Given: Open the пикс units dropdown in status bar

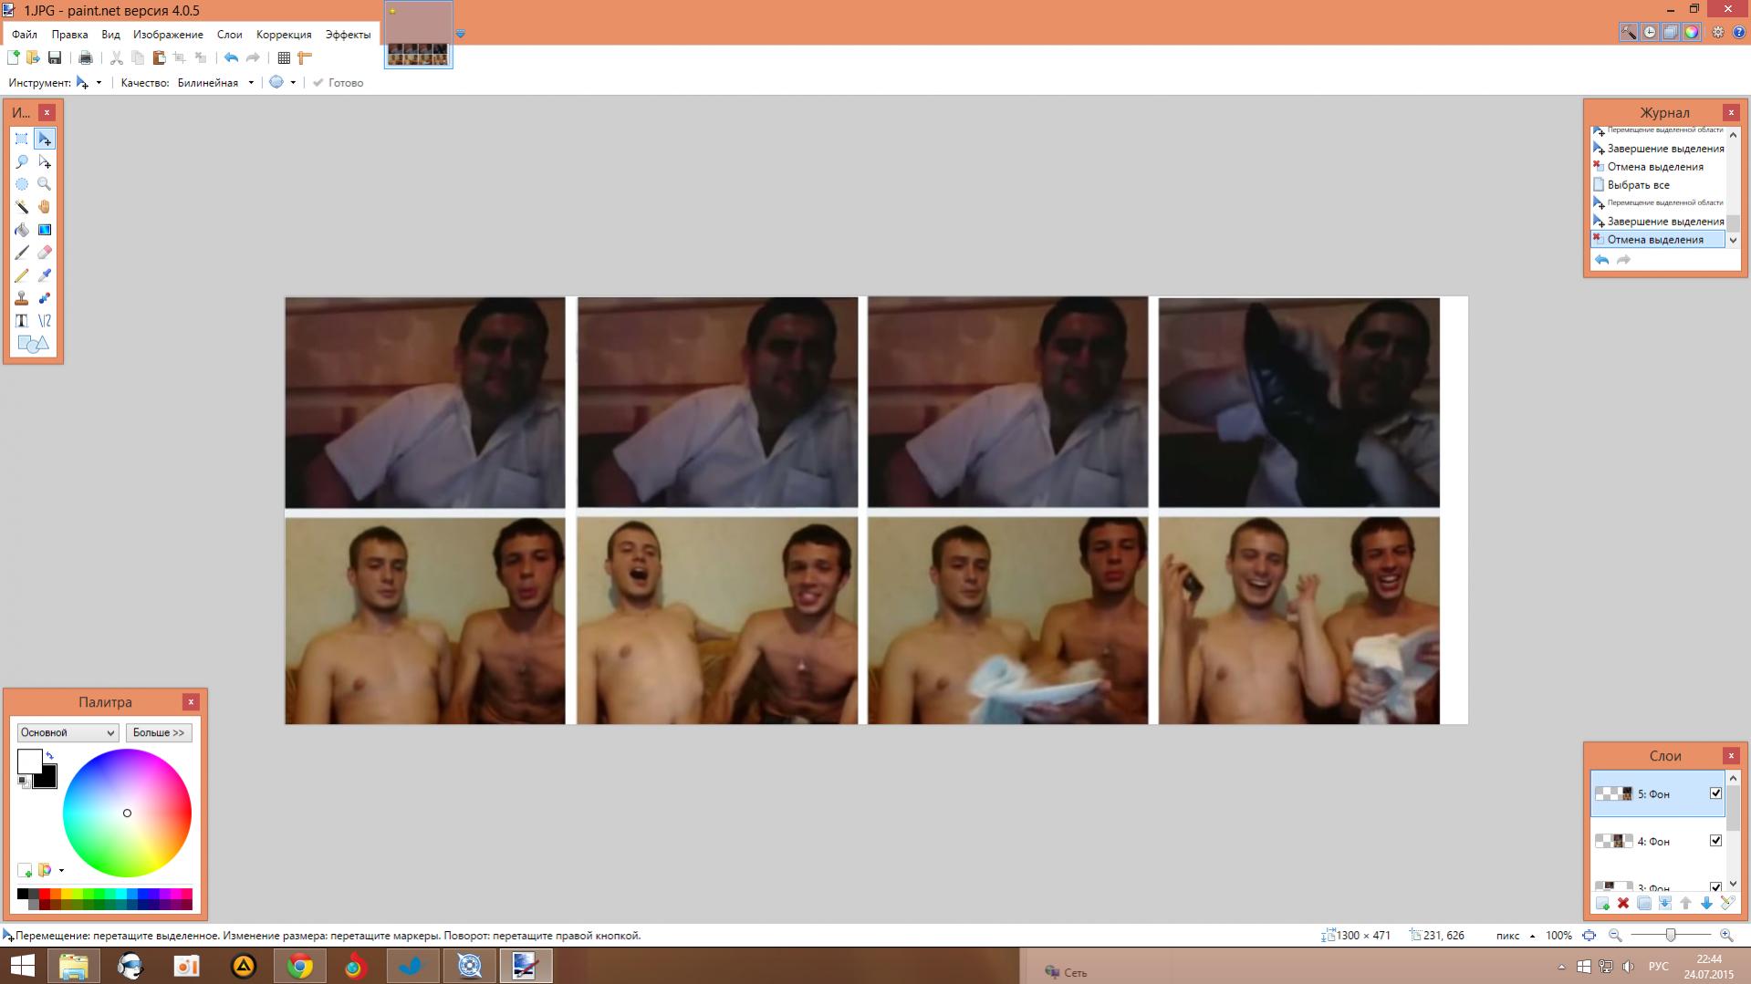Looking at the screenshot, I should (x=1516, y=936).
